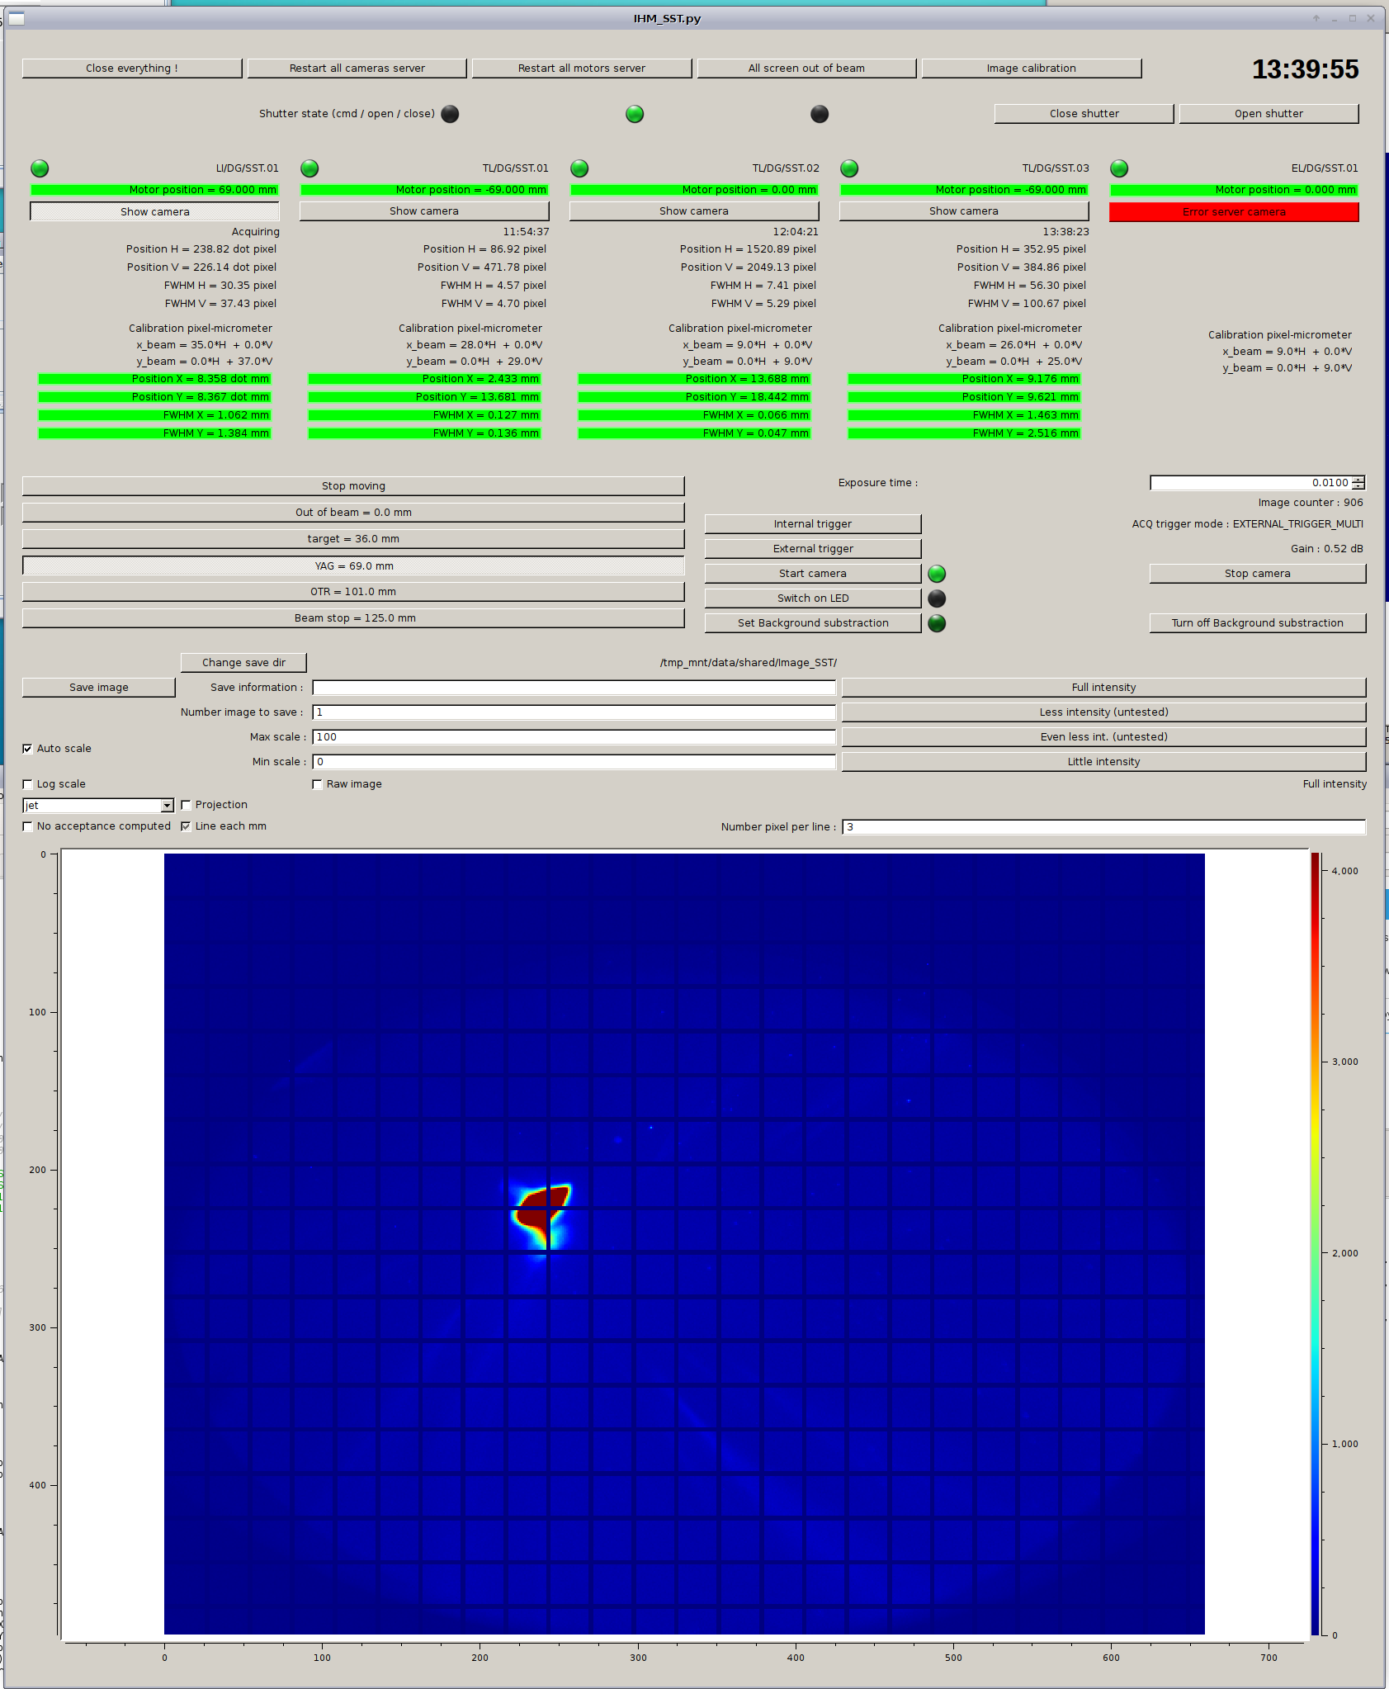Screen dimensions: 1389x1689
Task: Click the Exposure time spinner arrows
Action: pyautogui.click(x=1358, y=483)
